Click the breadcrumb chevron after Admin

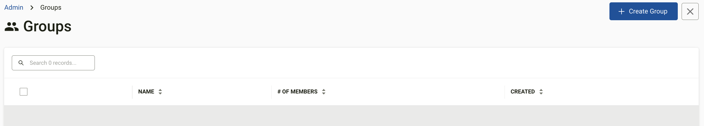pyautogui.click(x=32, y=8)
